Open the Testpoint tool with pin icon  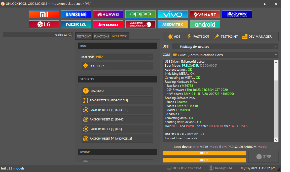(226, 36)
